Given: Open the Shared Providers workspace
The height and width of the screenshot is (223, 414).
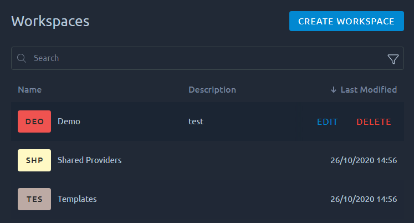Looking at the screenshot, I should [x=90, y=160].
